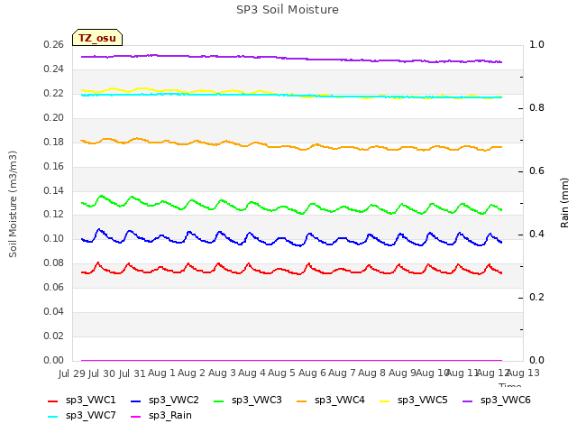Click the purple sp3_VWC6 legend swatch

click(467, 401)
